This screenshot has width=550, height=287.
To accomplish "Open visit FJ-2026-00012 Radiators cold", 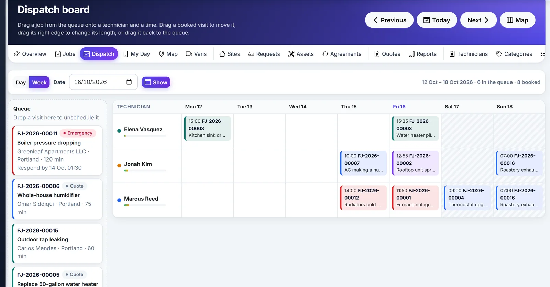I will tap(363, 198).
